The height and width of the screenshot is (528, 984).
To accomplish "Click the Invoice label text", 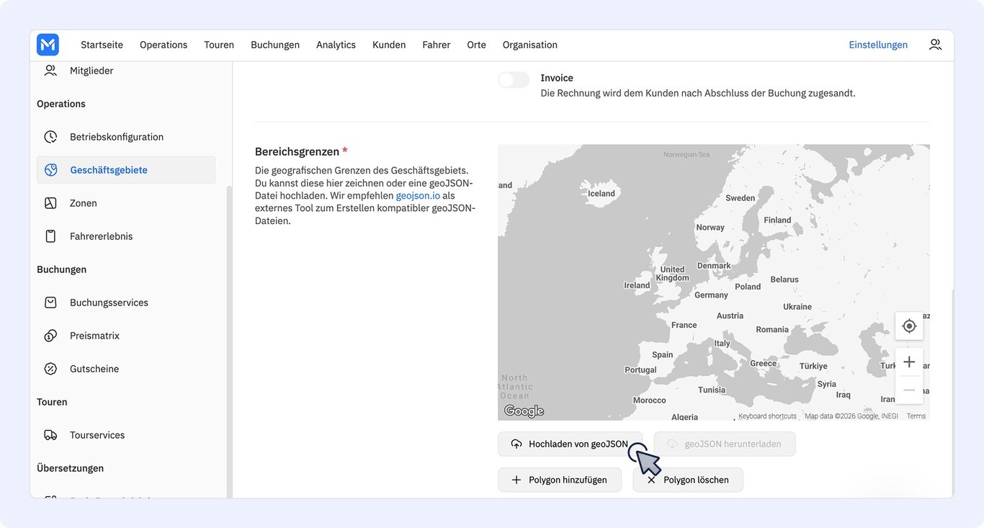I will click(x=557, y=78).
